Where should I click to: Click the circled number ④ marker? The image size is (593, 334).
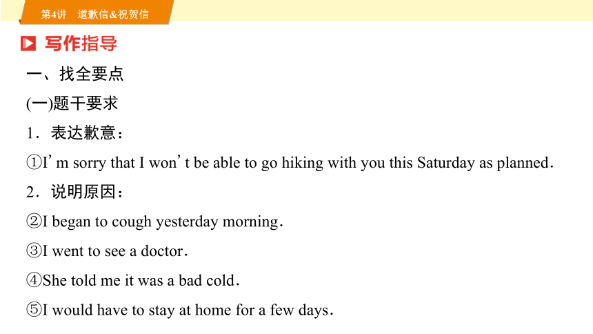pos(34,280)
